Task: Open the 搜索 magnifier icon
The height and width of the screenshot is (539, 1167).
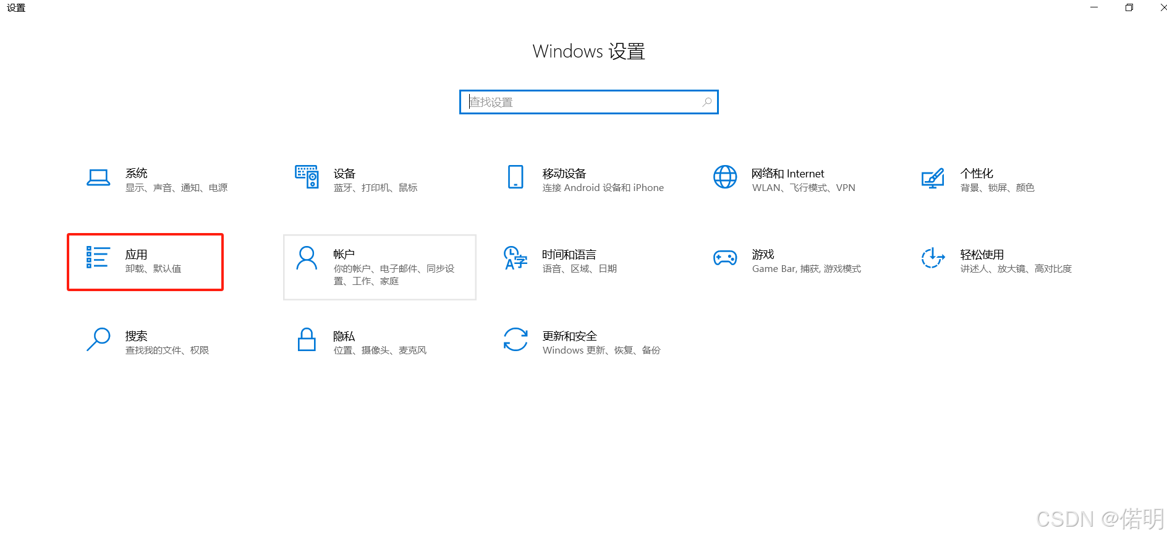Action: (98, 339)
